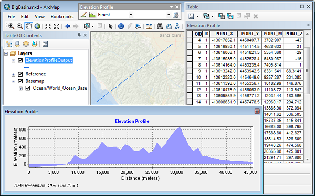Select the Zoom In tool
The image size is (315, 196).
click(11, 26)
